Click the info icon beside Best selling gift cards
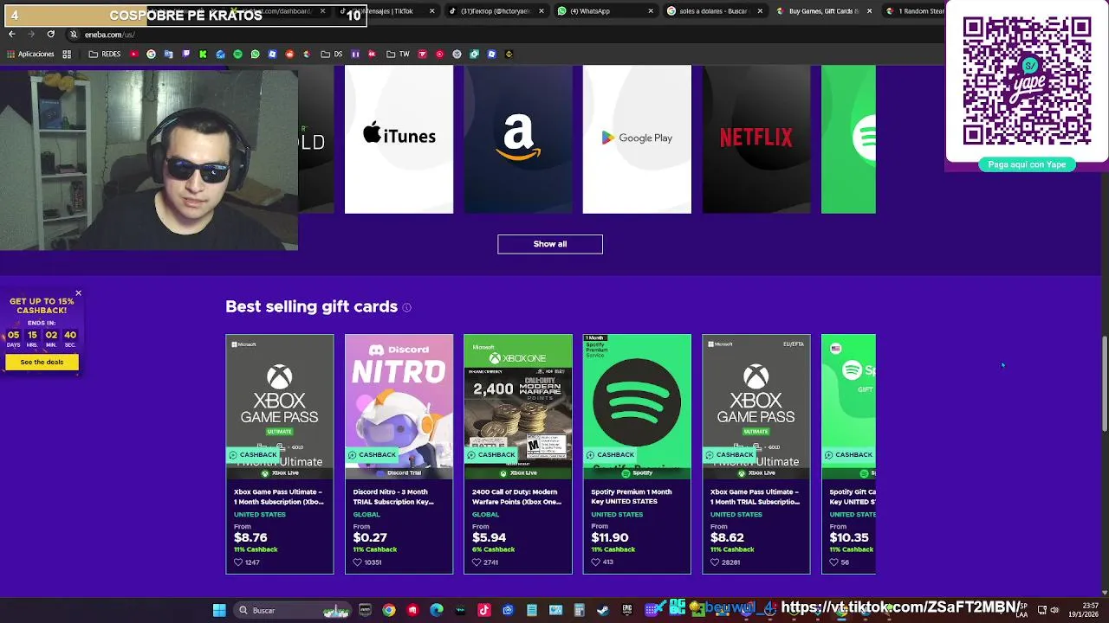The image size is (1109, 623). [406, 307]
